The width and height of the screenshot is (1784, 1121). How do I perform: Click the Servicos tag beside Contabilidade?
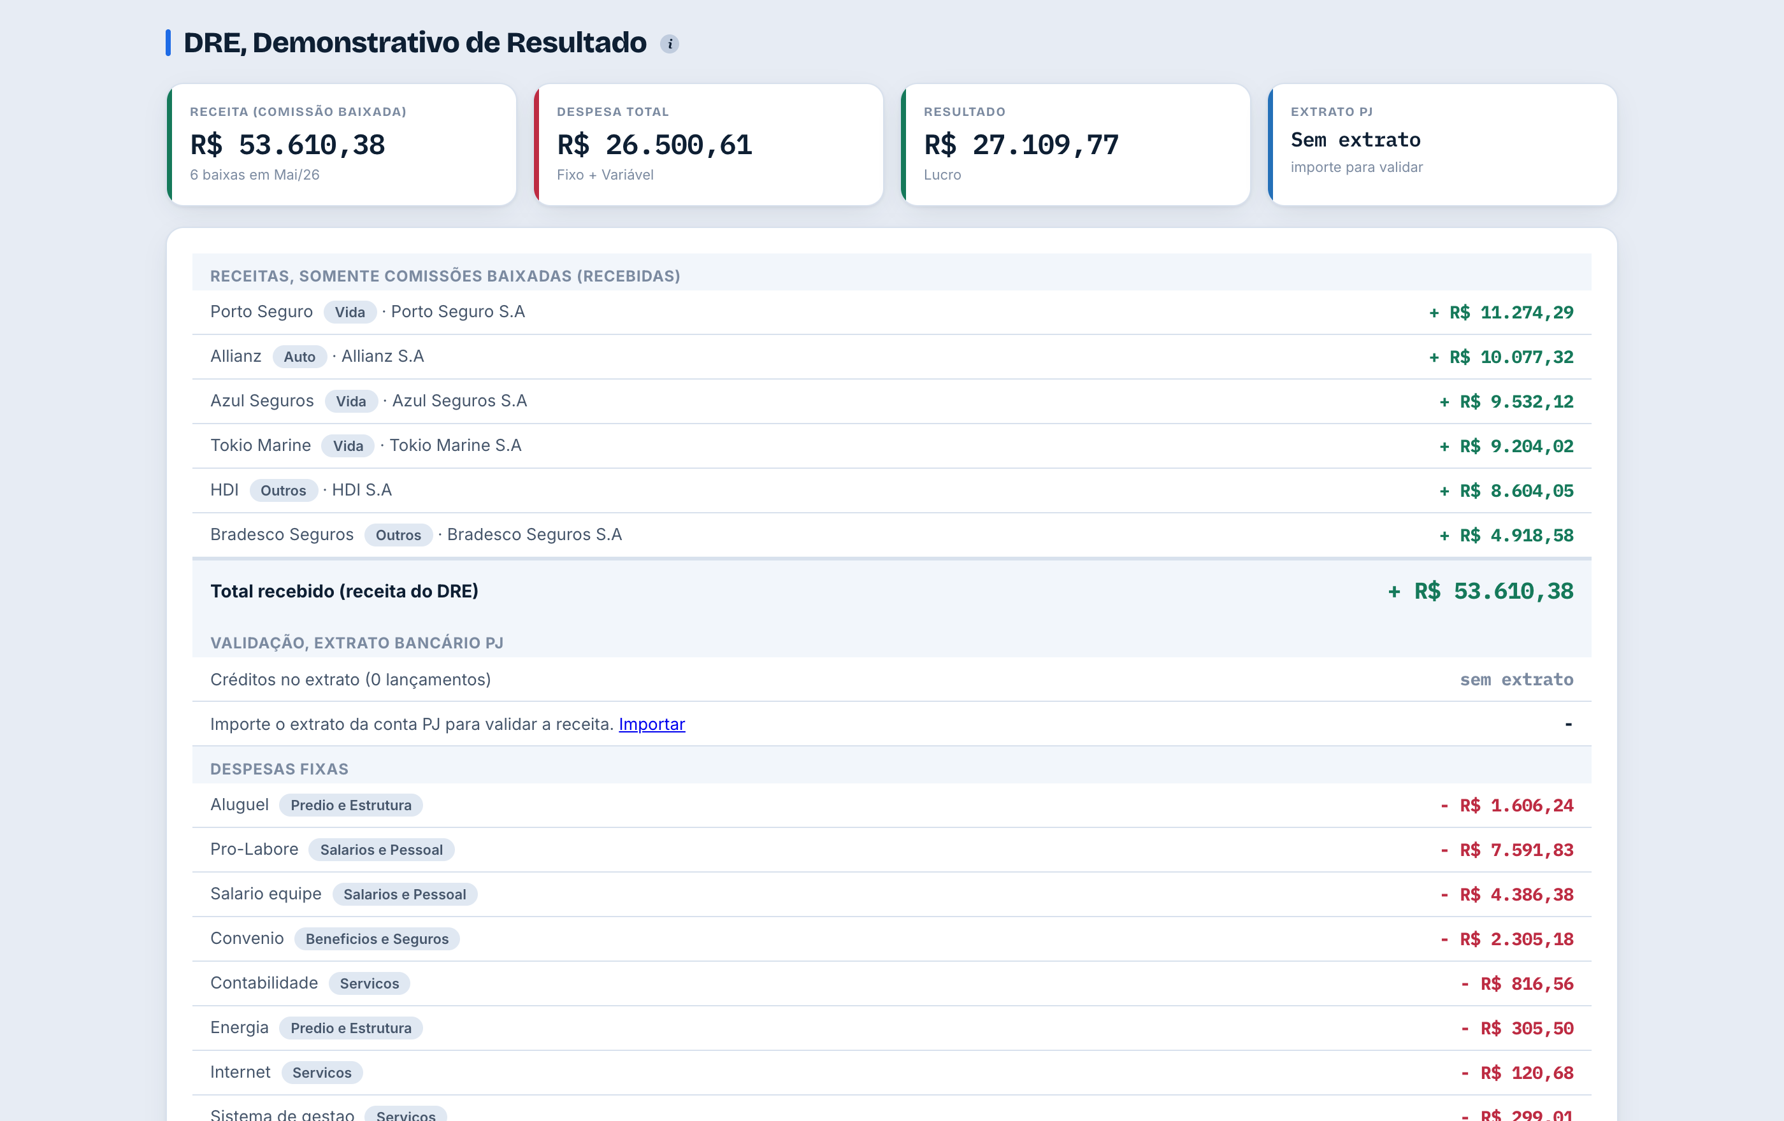[x=369, y=983]
